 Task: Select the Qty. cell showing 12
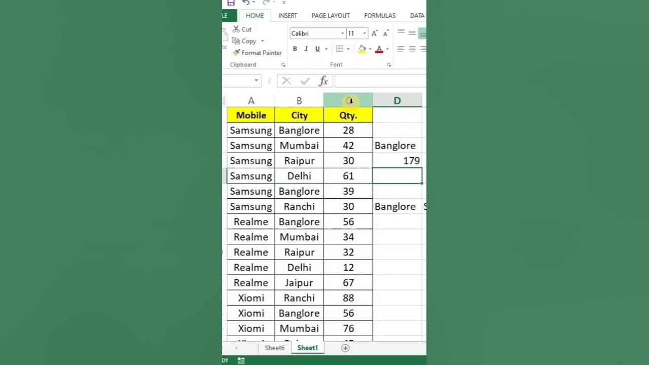[348, 267]
